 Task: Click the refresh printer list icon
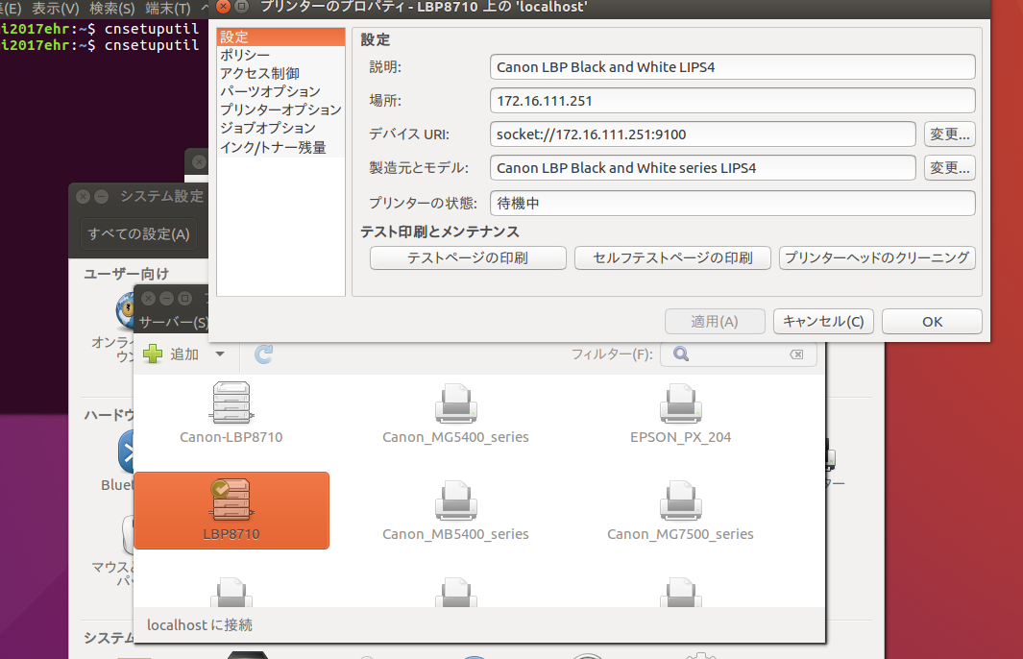pos(263,354)
